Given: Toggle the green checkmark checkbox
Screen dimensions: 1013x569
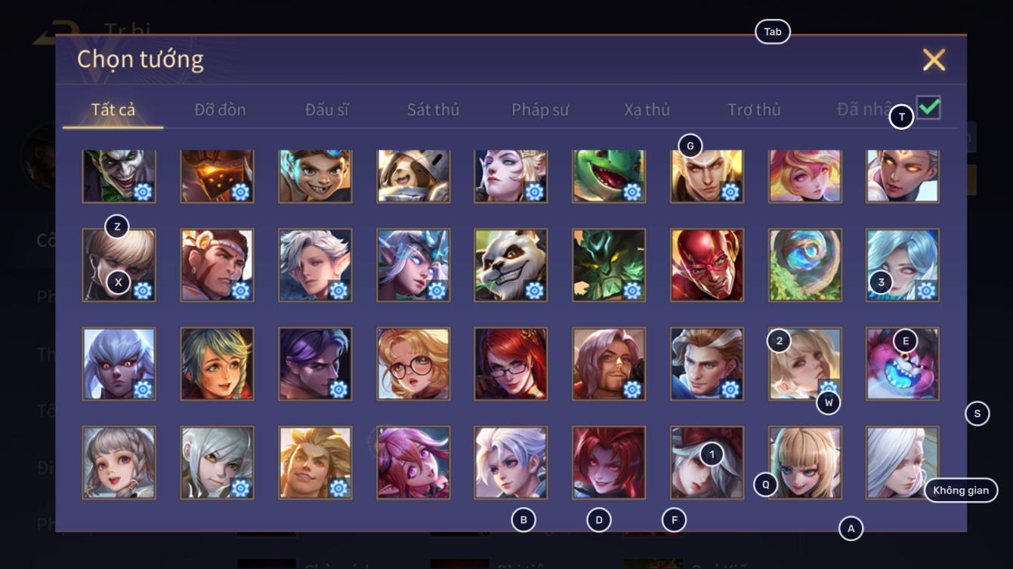Looking at the screenshot, I should pos(928,107).
